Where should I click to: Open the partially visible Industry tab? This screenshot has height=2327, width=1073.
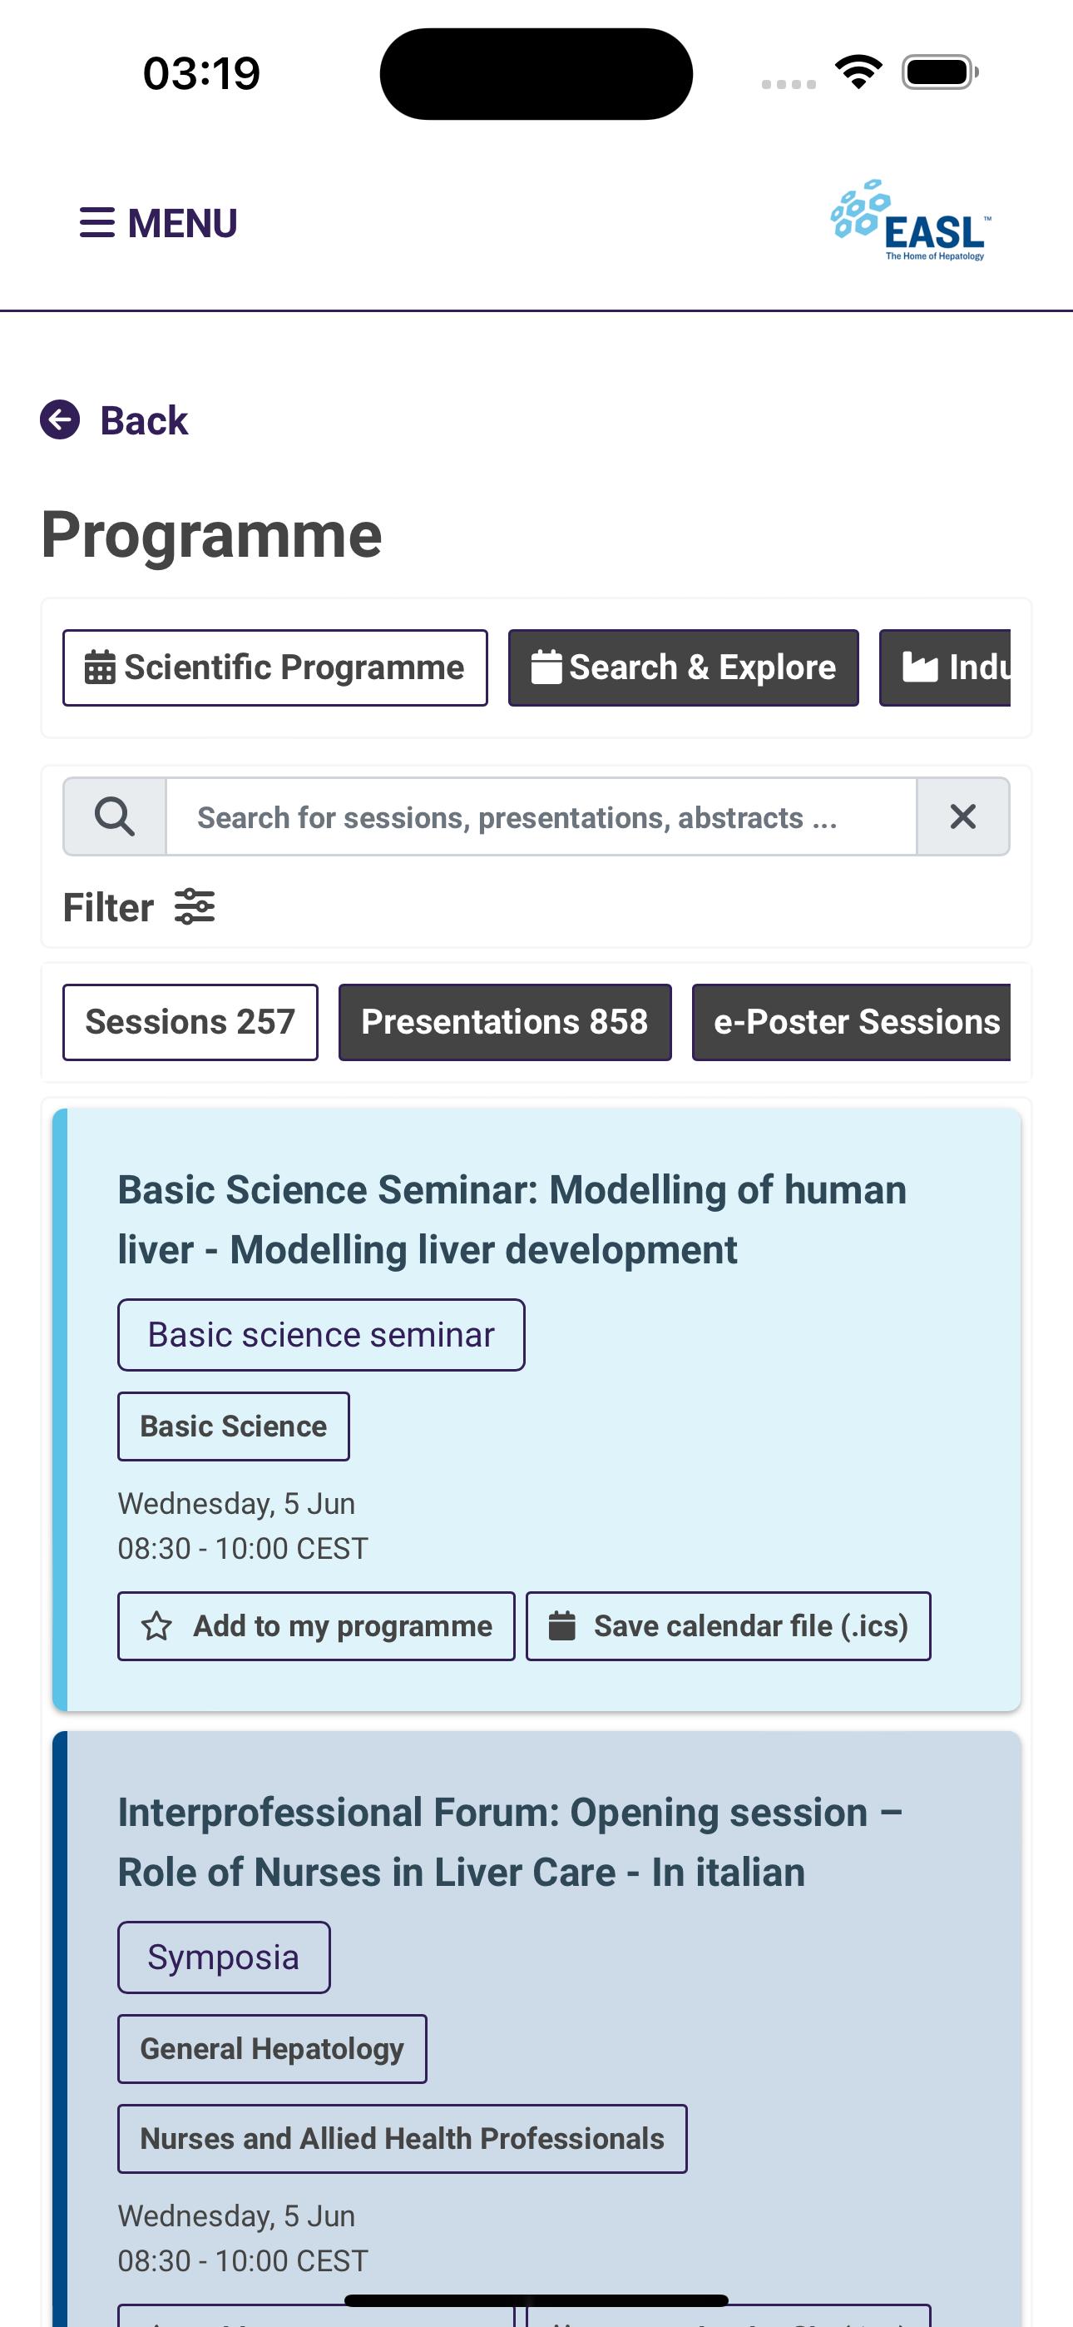pyautogui.click(x=945, y=667)
